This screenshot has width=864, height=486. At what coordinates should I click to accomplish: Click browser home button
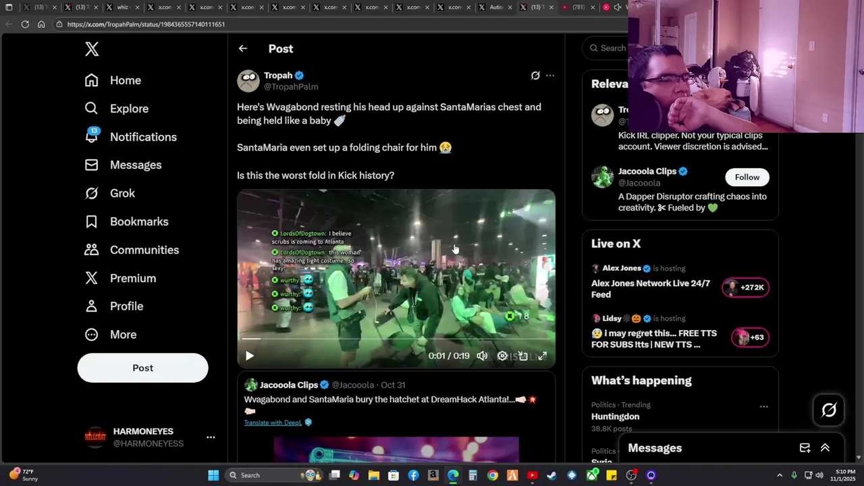(x=41, y=24)
